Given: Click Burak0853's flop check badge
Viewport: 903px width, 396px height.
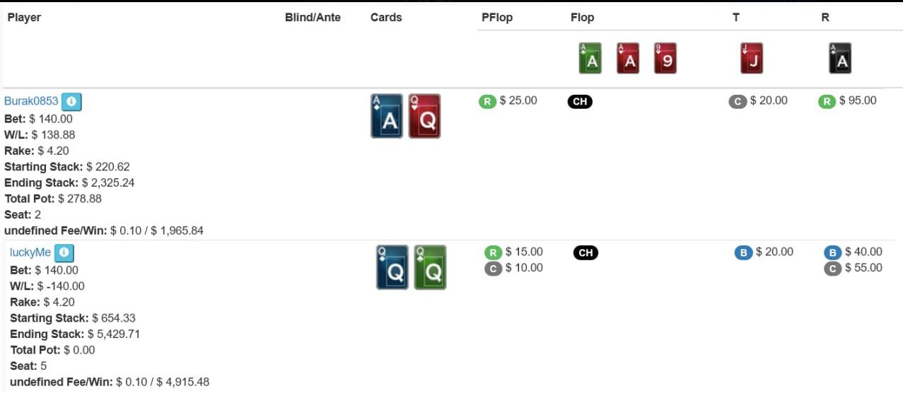Looking at the screenshot, I should click(x=580, y=102).
